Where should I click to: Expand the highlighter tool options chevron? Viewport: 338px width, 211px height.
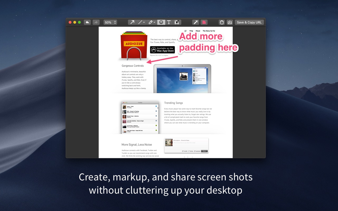pyautogui.click(x=154, y=22)
